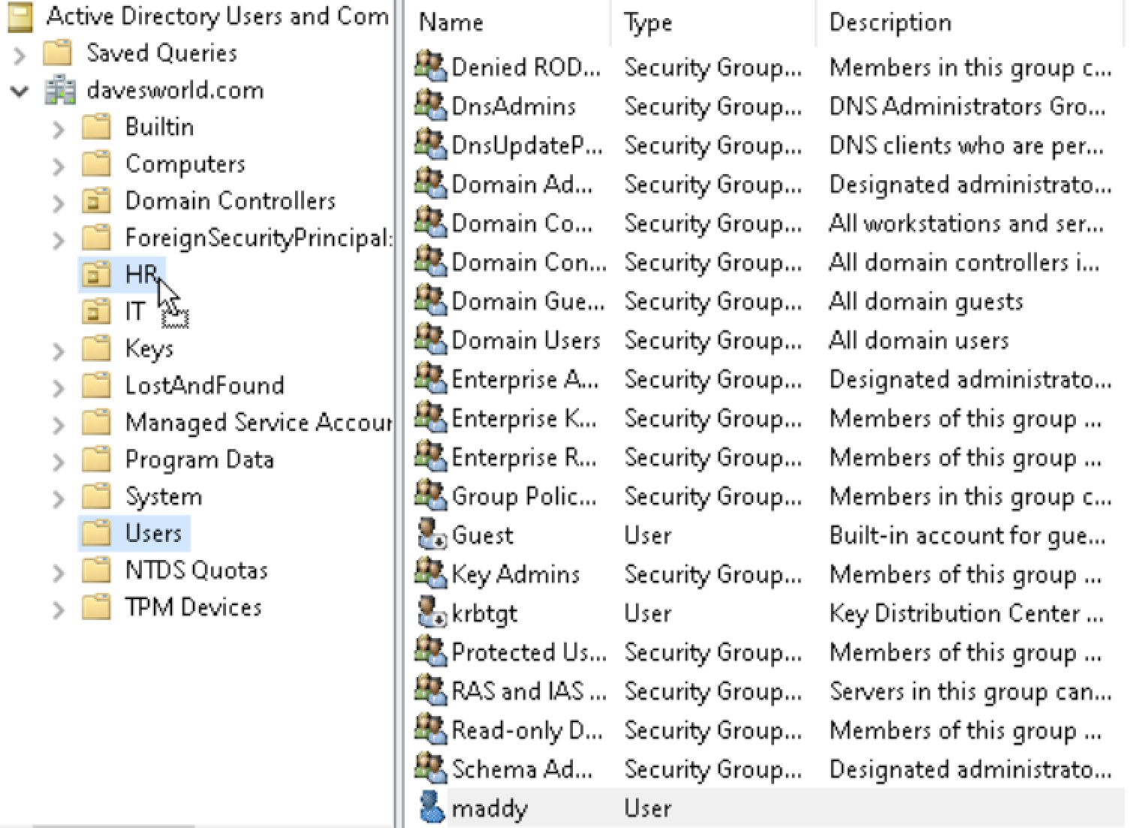This screenshot has height=828, width=1130.
Task: Click 'All domain guests' description
Action: tap(926, 302)
